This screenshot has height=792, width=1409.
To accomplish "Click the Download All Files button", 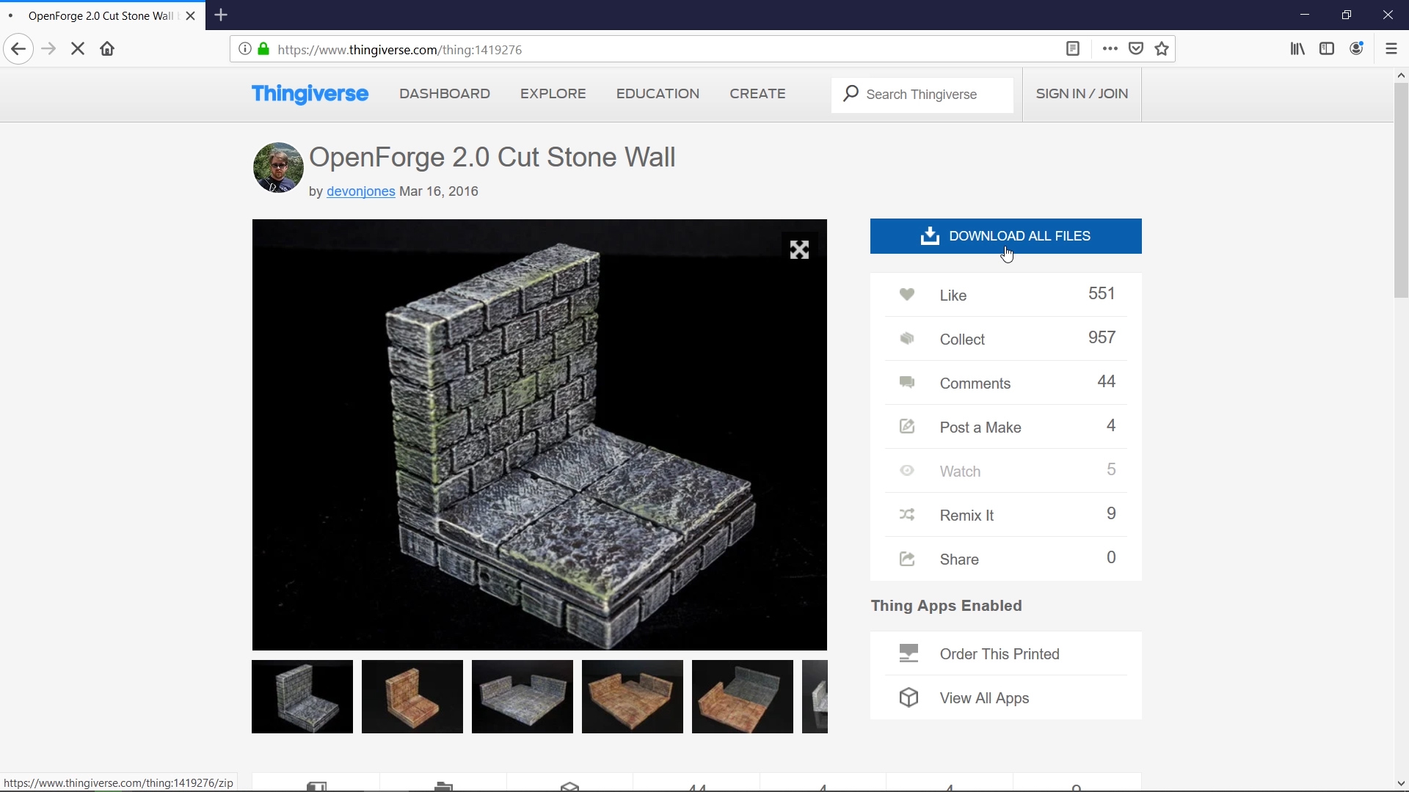I will 1005,236.
